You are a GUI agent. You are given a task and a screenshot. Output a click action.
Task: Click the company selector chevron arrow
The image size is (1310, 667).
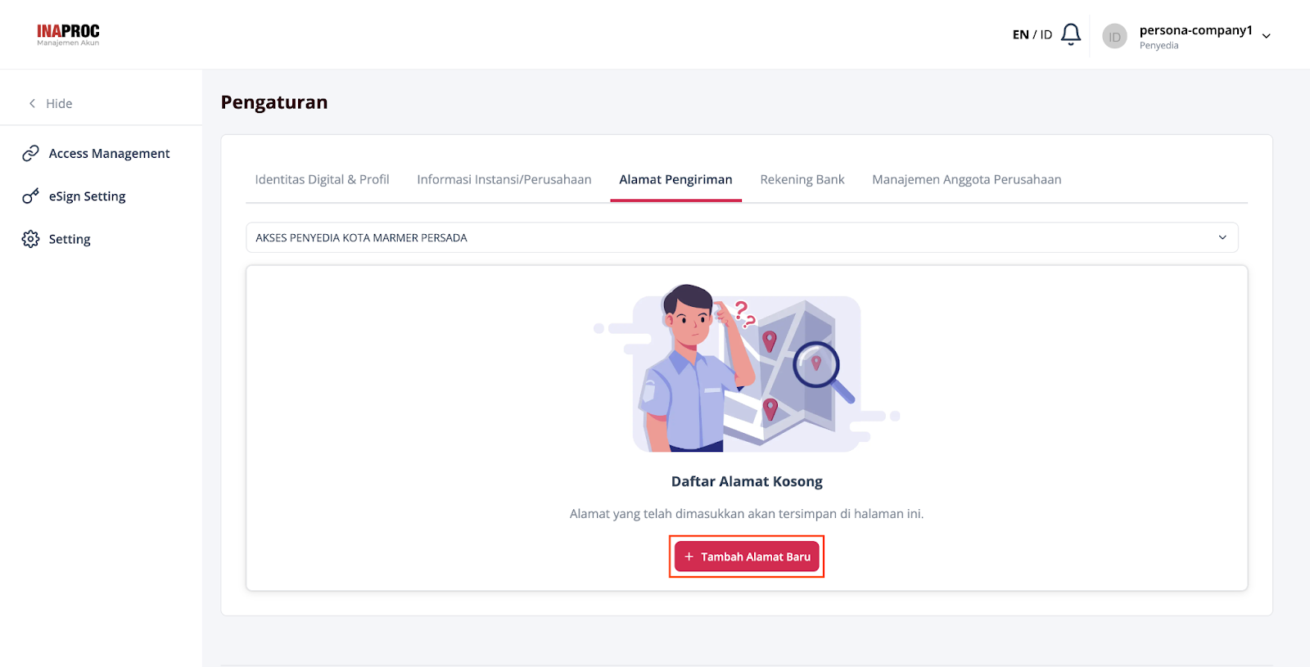click(1222, 237)
